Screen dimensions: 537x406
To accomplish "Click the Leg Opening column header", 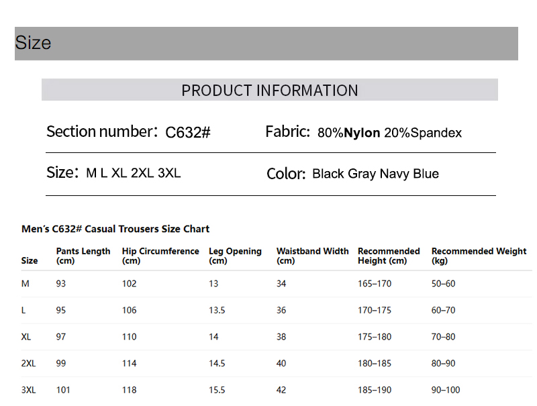I will pyautogui.click(x=235, y=256).
